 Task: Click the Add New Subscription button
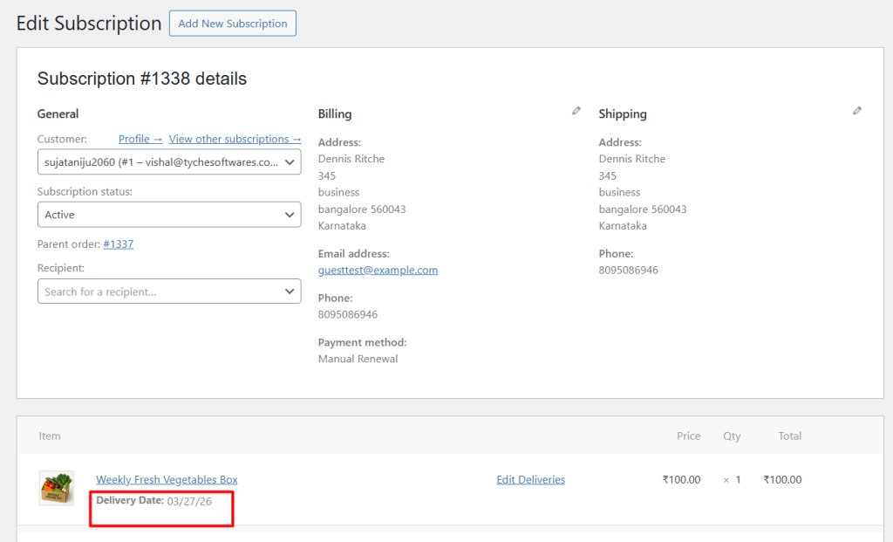[233, 24]
